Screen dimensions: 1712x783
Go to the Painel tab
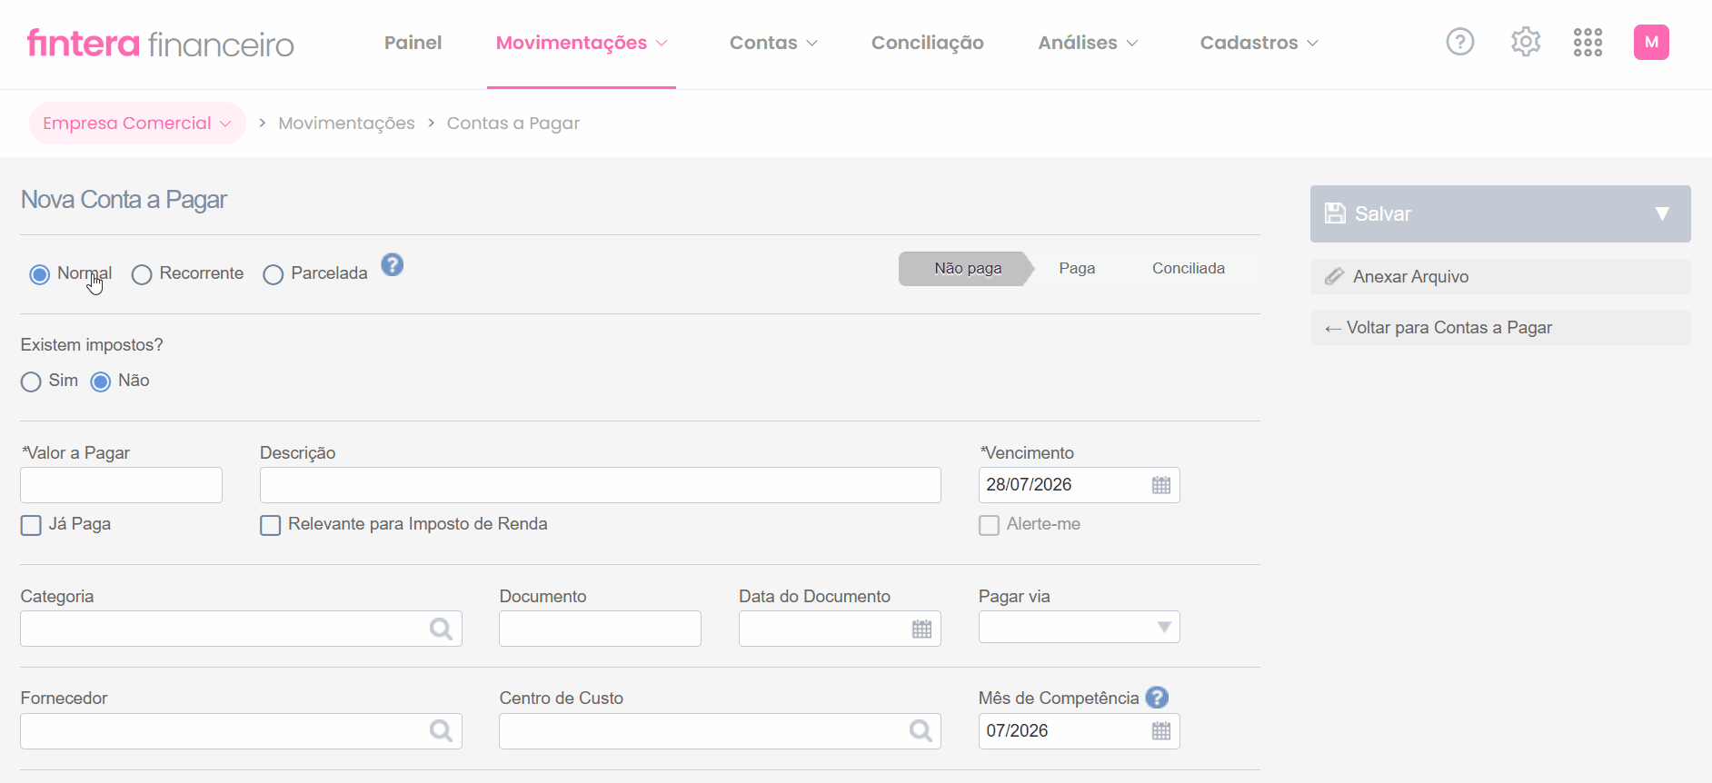(413, 43)
